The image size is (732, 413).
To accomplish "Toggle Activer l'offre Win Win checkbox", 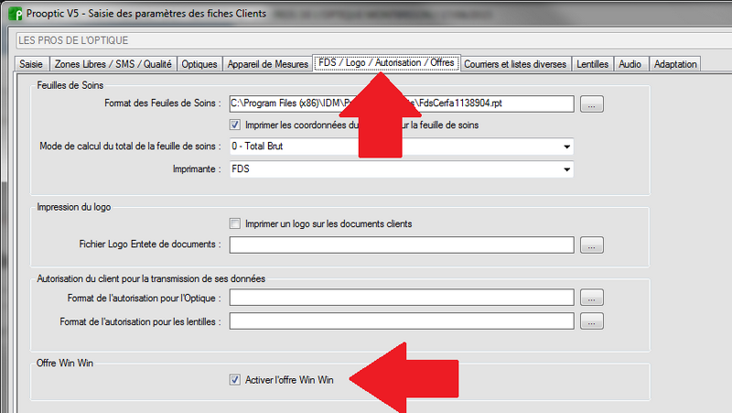I will tap(235, 380).
